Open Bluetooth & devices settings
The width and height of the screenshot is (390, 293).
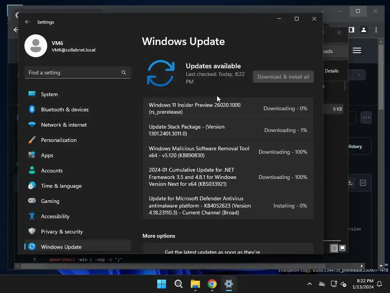point(78,109)
